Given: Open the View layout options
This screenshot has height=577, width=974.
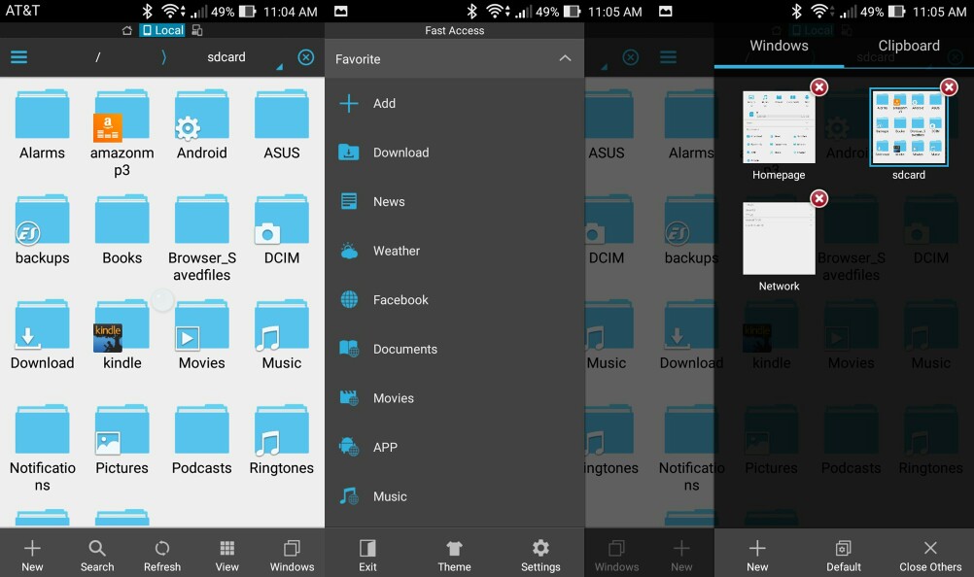Looking at the screenshot, I should pyautogui.click(x=227, y=555).
